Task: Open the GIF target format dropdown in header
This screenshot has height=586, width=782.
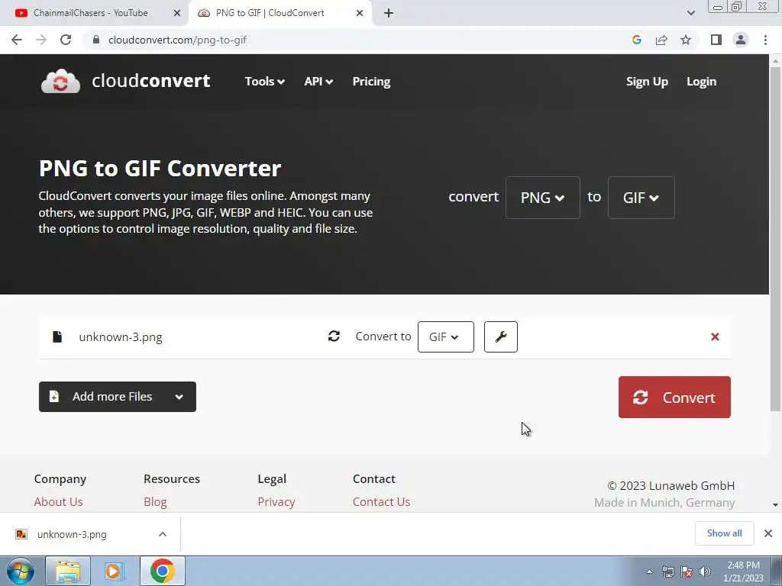Action: pyautogui.click(x=641, y=198)
